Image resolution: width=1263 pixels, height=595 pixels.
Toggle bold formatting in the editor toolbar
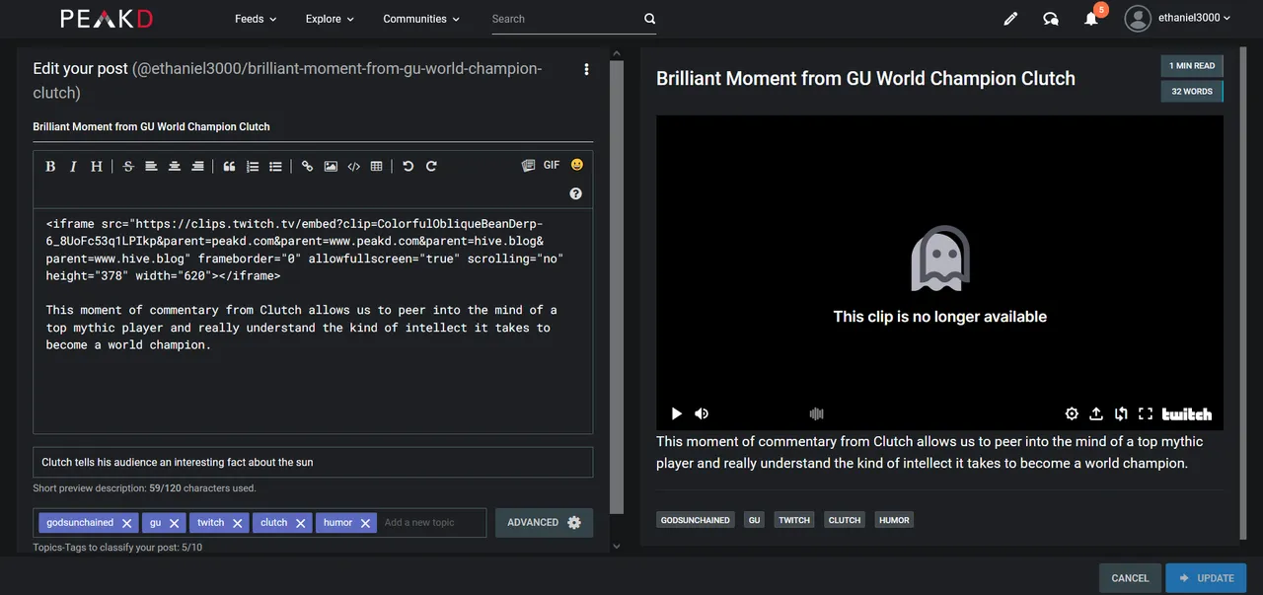[50, 167]
